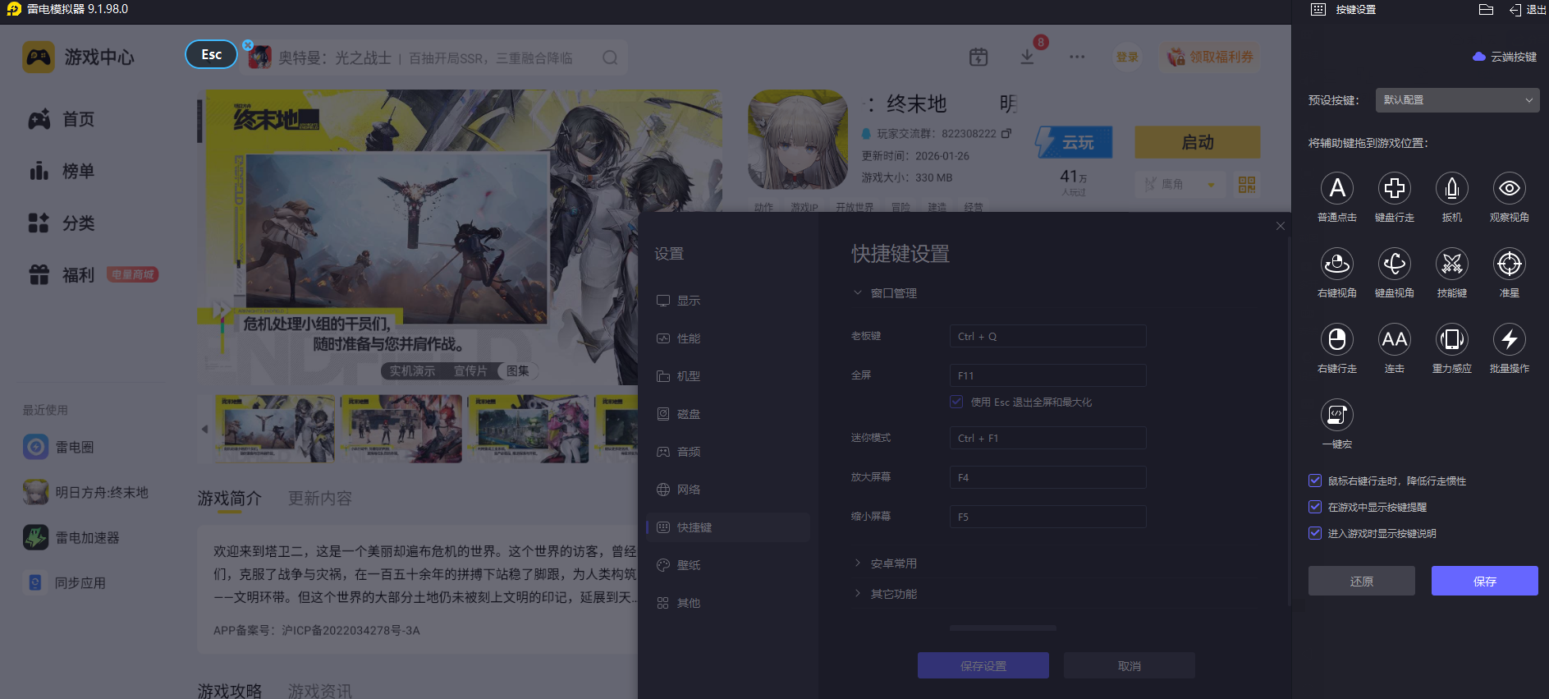Screen dimensions: 1549x699
Task: Select the 右键行走 mouse icon
Action: [1337, 339]
